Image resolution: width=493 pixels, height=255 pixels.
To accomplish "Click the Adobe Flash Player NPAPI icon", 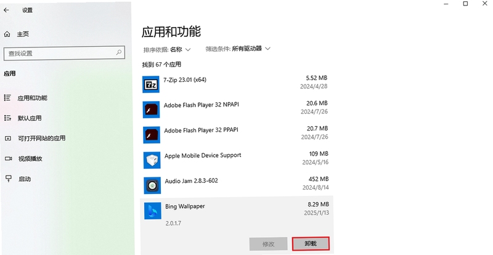I will (151, 110).
